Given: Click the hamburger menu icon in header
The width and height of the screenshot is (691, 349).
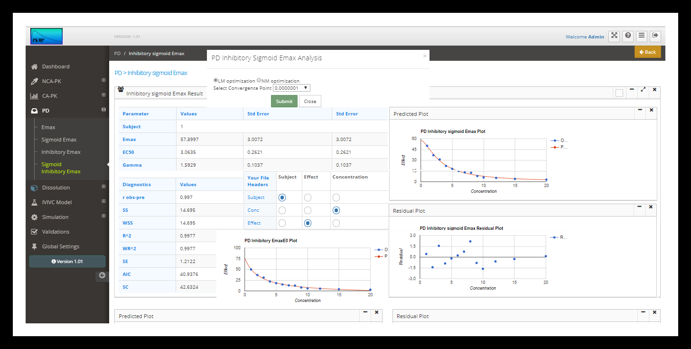Looking at the screenshot, I should tap(642, 36).
